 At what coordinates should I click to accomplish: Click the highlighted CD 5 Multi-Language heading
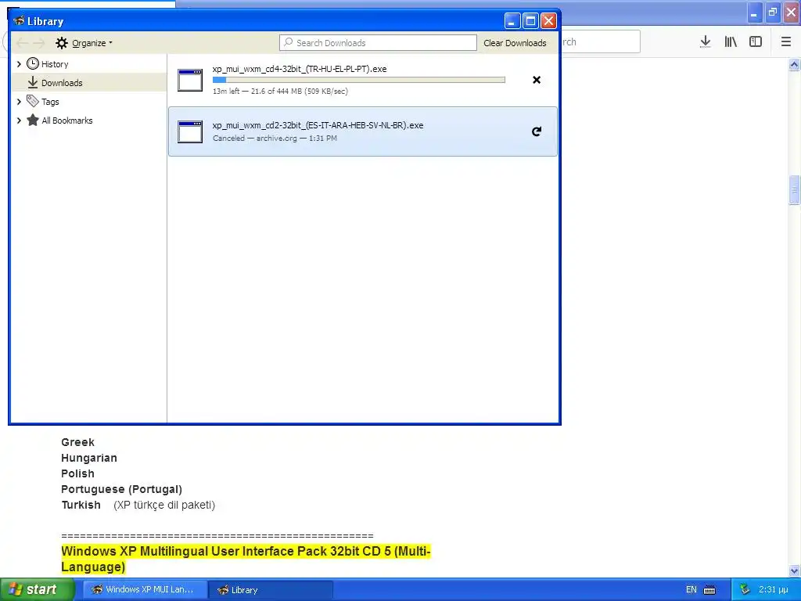[246, 559]
